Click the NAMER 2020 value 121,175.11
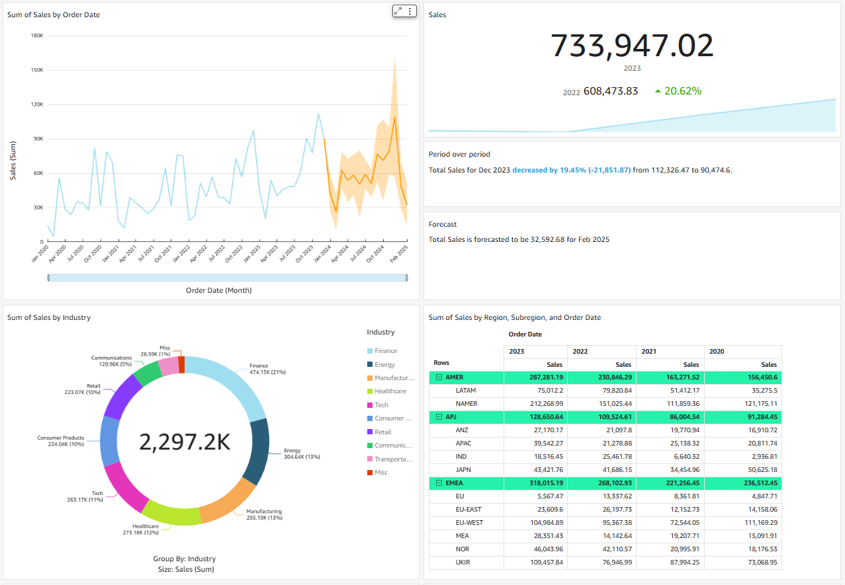Viewport: 845px width, 585px height. coord(761,404)
